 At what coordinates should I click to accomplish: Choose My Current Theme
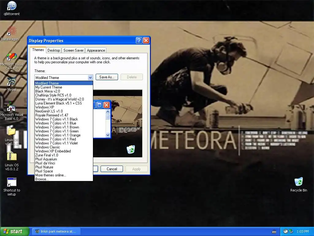coord(64,87)
